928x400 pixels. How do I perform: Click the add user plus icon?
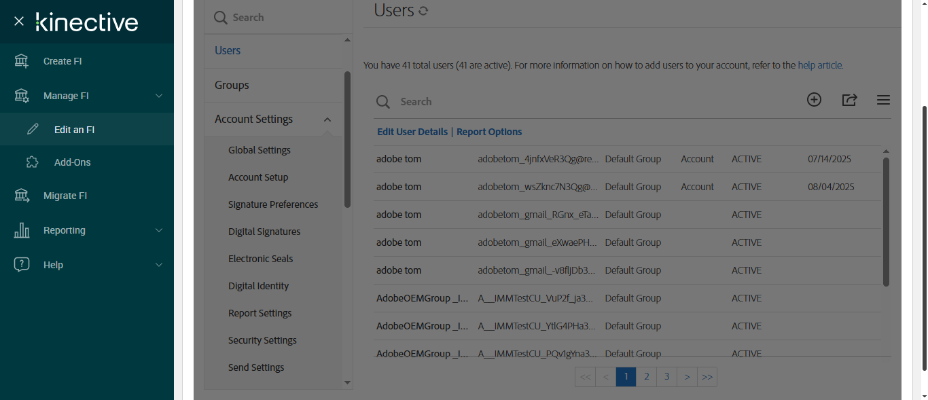click(814, 100)
